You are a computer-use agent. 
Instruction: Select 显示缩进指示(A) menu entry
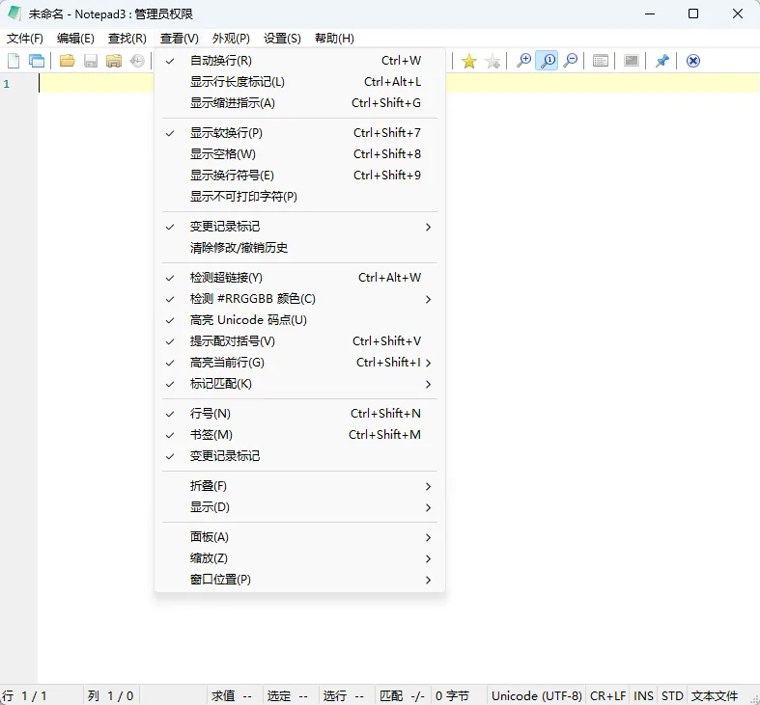tap(299, 103)
